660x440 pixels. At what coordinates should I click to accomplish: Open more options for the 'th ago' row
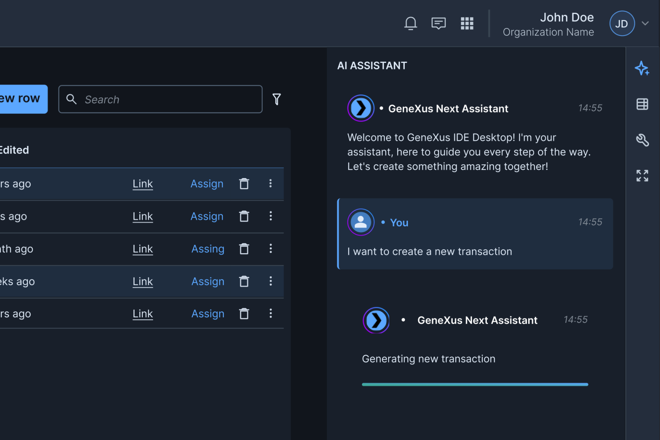coord(271,248)
